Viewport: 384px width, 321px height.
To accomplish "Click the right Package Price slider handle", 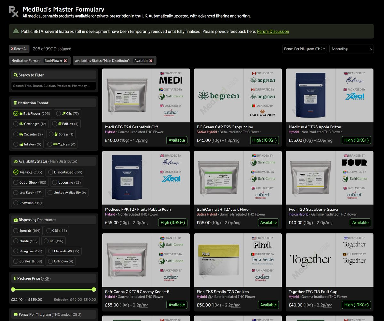I will point(94,289).
